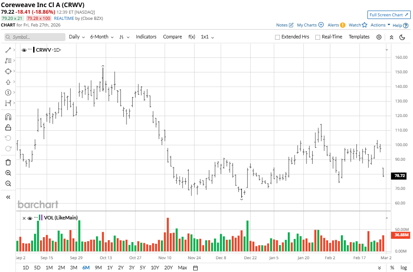413x272 pixels.
Task: Open the Compare menu
Action: 172,37
